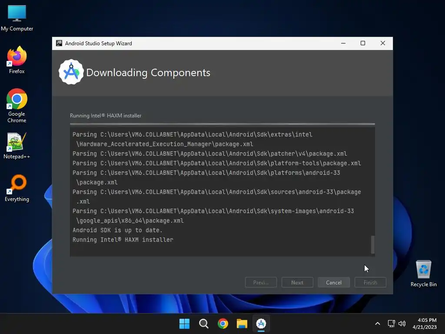Screen dimensions: 445x334
Task: Open network status tray icon
Action: (392, 324)
